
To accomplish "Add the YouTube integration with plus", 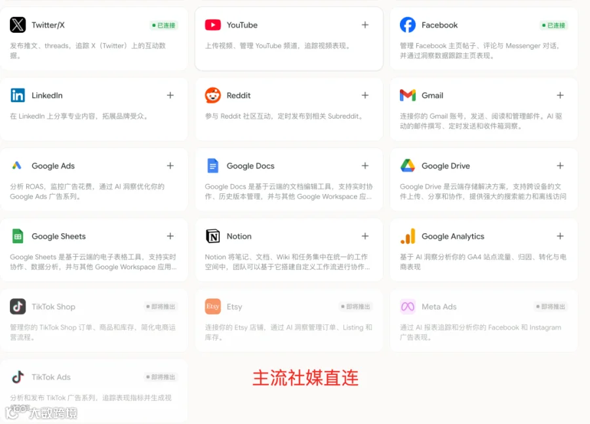I will point(365,25).
